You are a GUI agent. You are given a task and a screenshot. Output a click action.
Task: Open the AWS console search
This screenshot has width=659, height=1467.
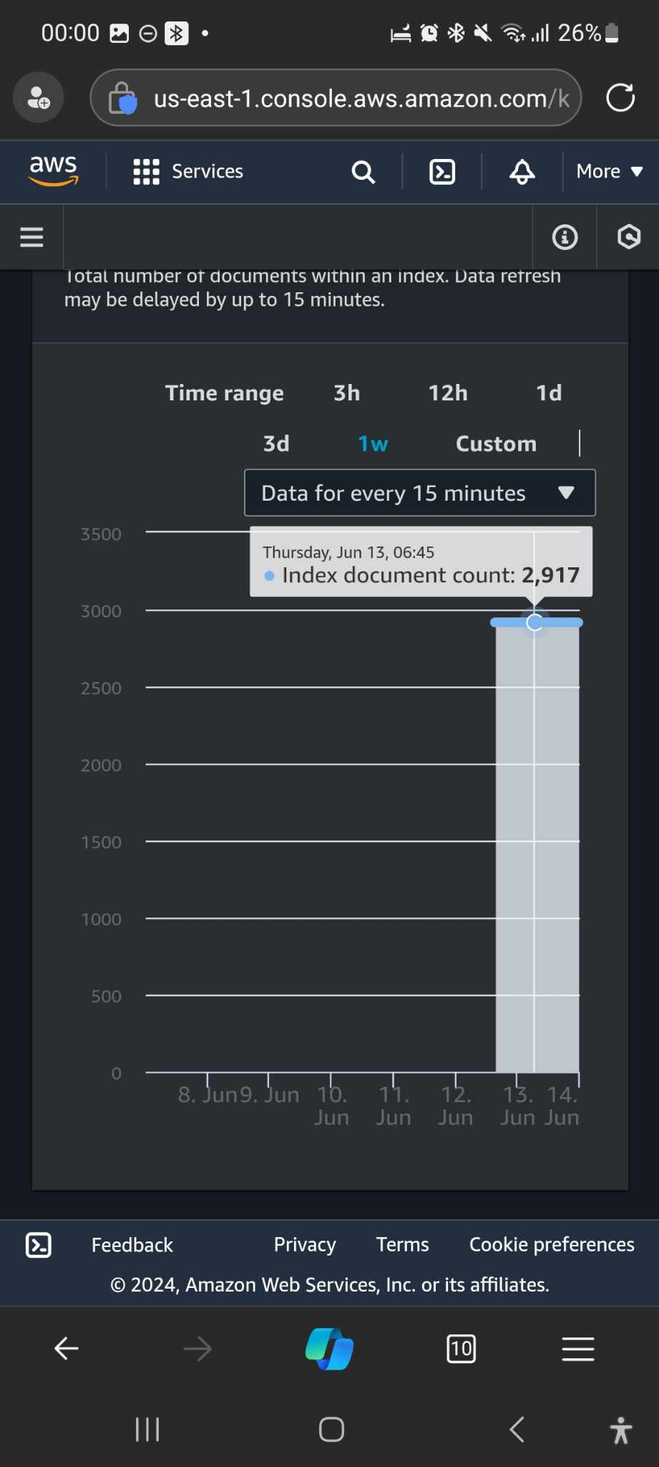[363, 172]
